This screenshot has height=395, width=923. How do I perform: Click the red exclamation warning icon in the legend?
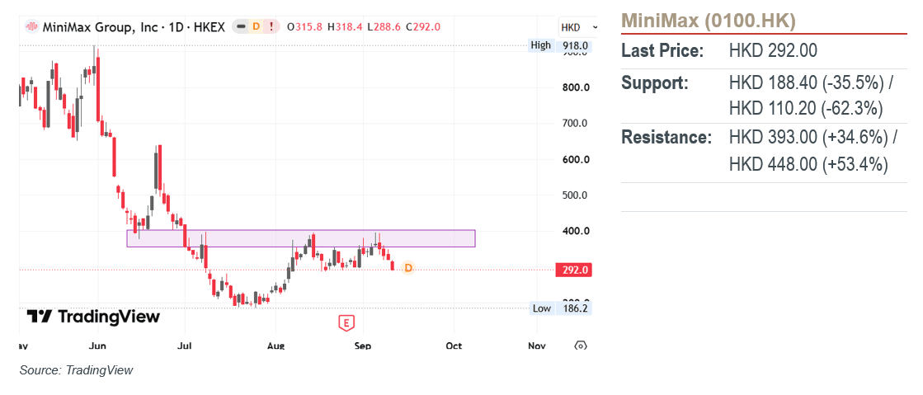tap(271, 26)
